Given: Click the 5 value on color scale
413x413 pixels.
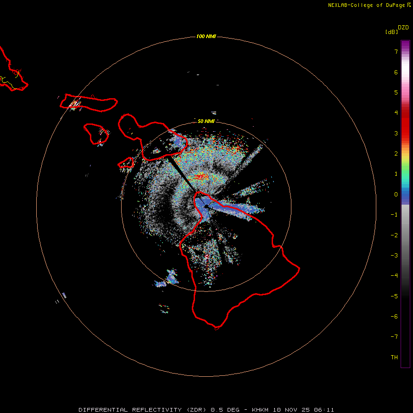Looking at the screenshot, I should pos(396,92).
